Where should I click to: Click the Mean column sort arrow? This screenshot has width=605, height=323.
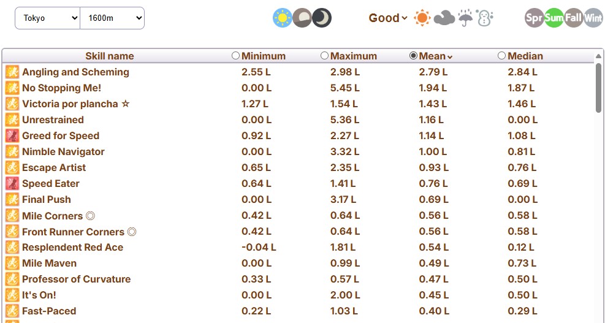(x=449, y=57)
